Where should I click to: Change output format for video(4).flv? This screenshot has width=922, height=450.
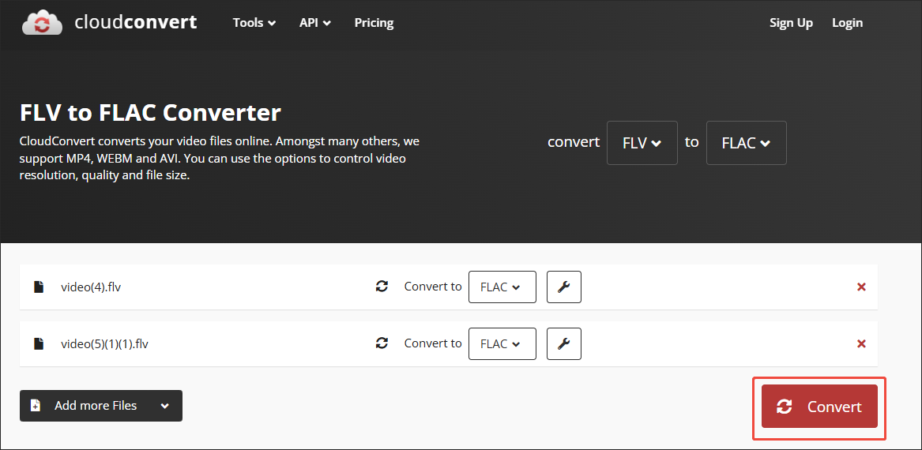pyautogui.click(x=502, y=287)
